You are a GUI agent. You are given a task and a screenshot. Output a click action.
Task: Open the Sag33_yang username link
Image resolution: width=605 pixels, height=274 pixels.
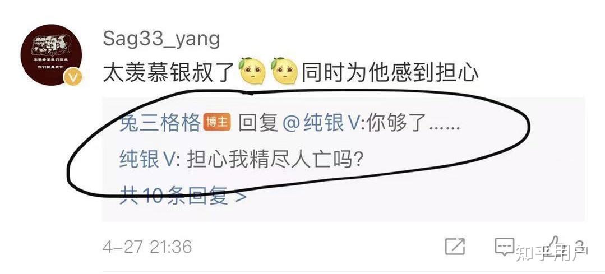161,40
